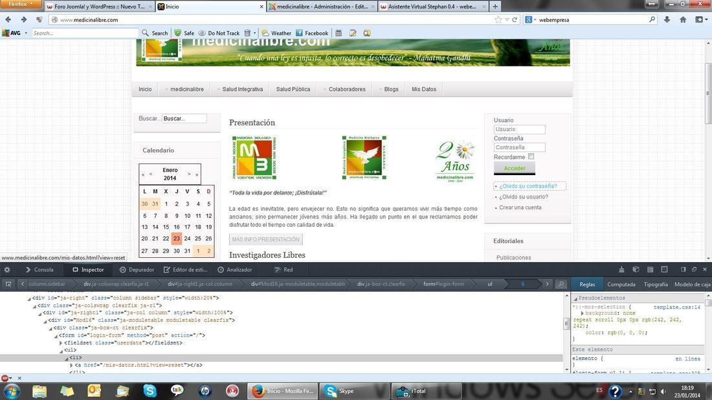
Task: Click the paintbrush highlight icon in devtools toolbar
Action: click(x=621, y=269)
